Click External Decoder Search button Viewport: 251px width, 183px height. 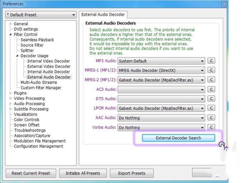[x=179, y=138]
